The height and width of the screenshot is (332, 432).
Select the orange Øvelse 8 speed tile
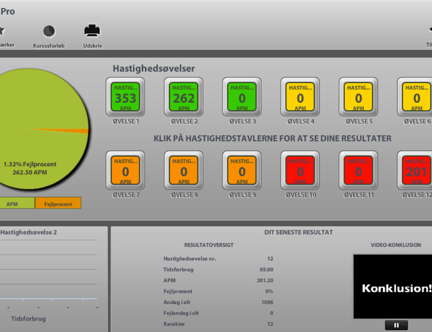183,170
